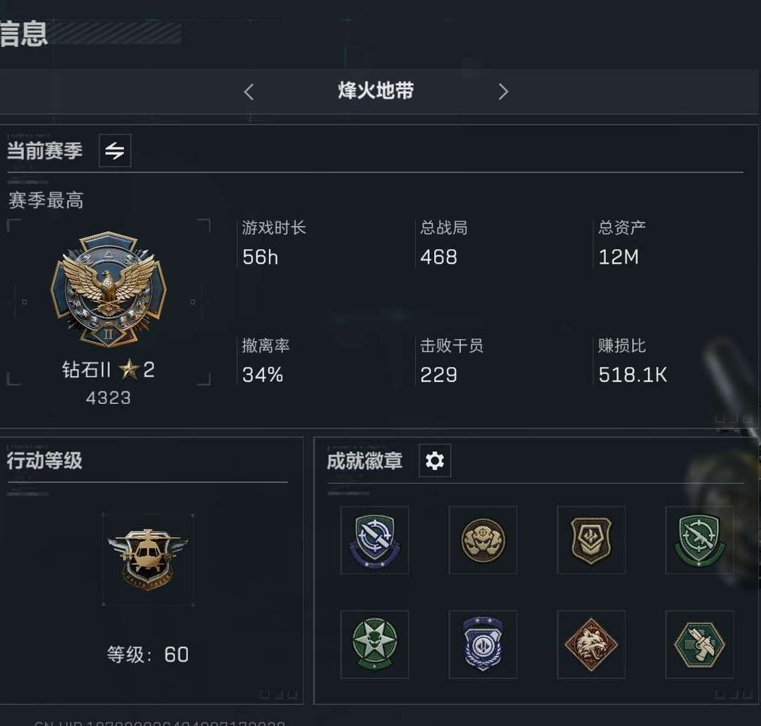
Task: Click the right arrow beside 烽火地带
Action: tap(503, 92)
